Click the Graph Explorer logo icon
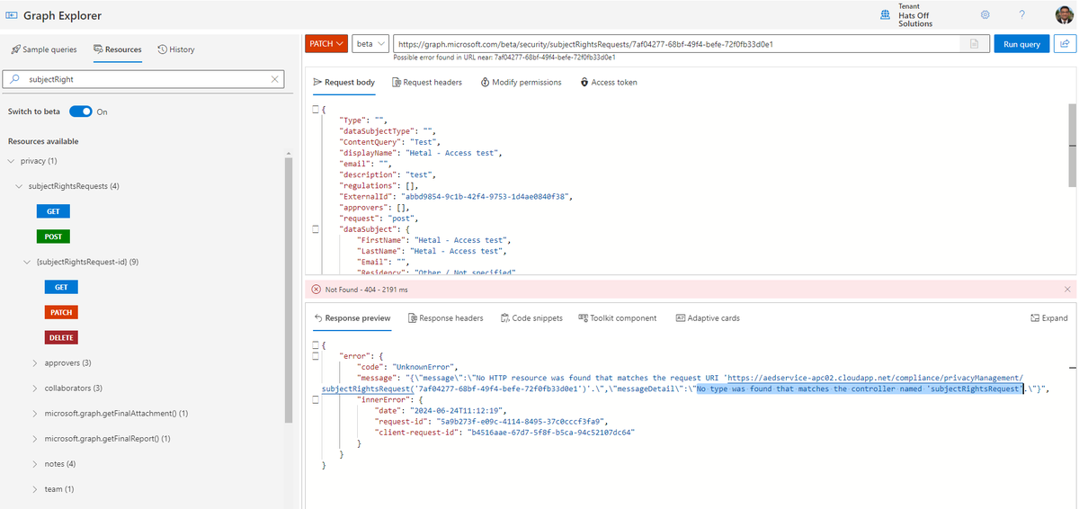The width and height of the screenshot is (1079, 509). pyautogui.click(x=12, y=15)
